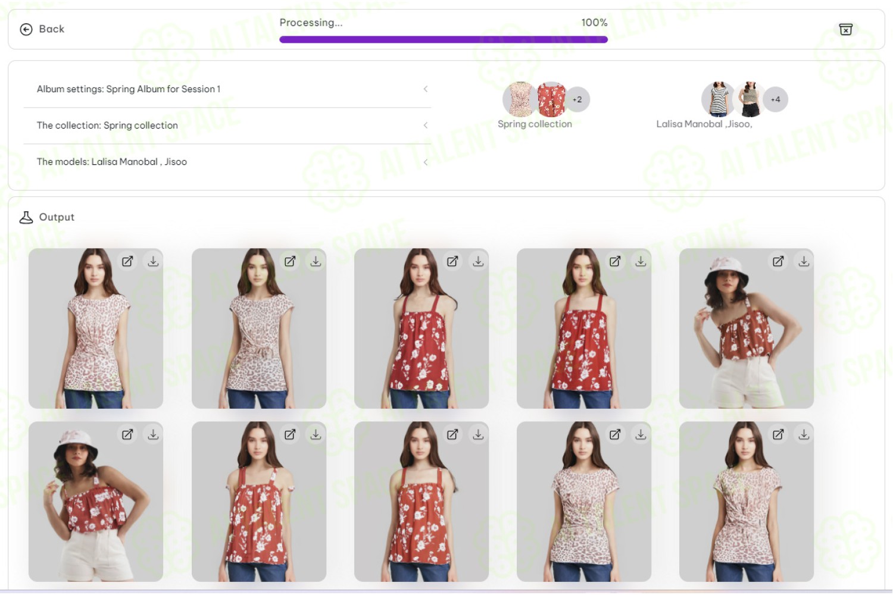Open fourth bottom-row leopard top image externally
893x595 pixels.
coord(615,434)
